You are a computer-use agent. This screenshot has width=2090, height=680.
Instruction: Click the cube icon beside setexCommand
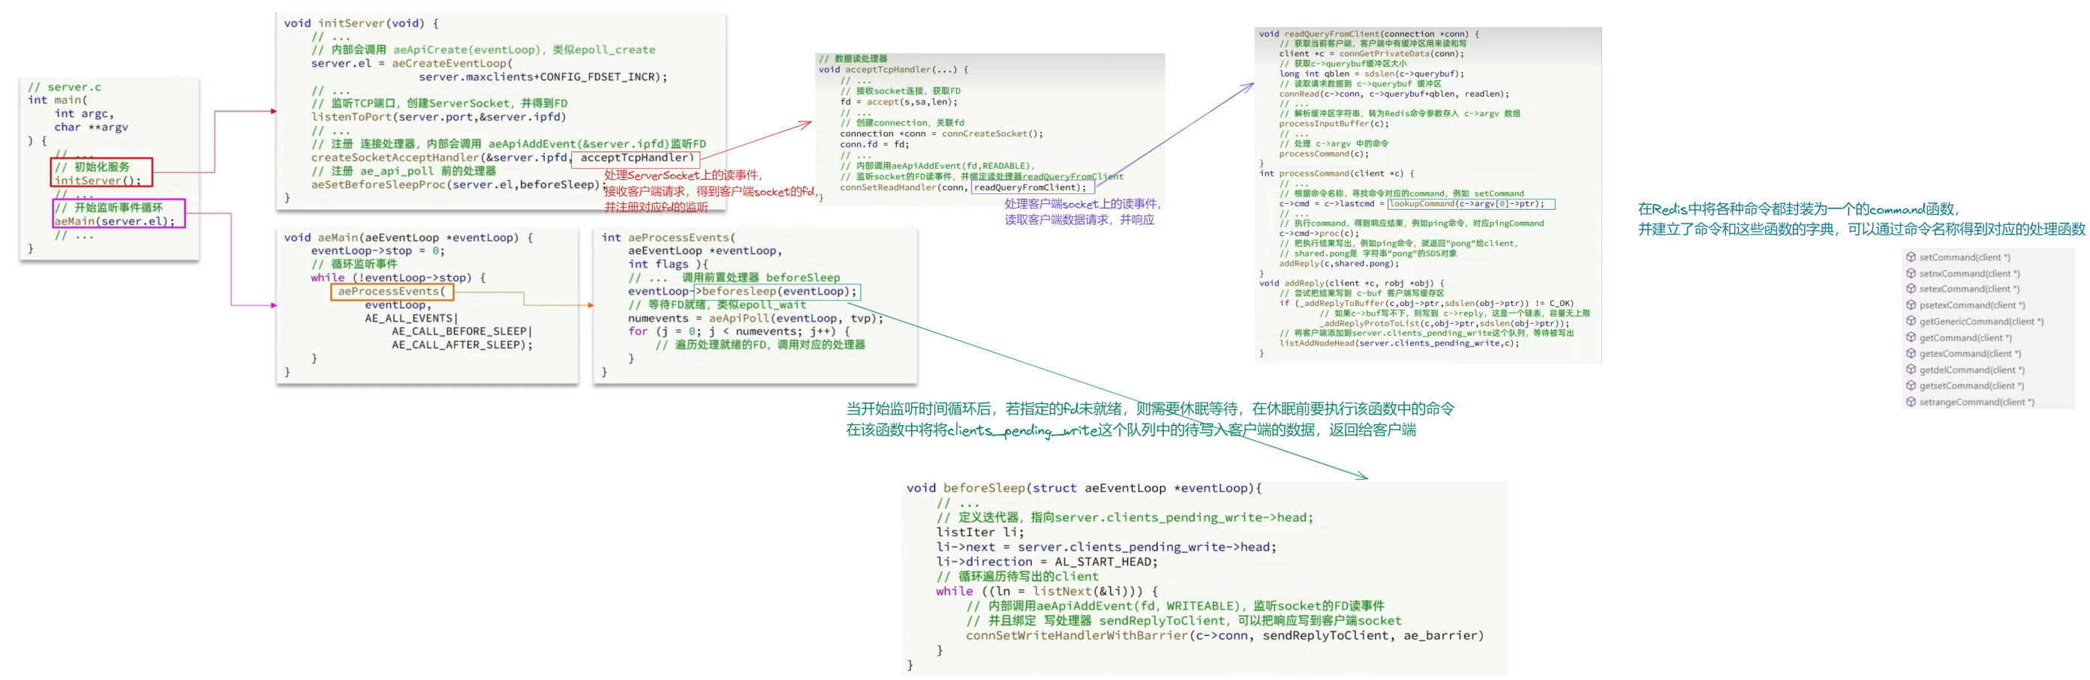1911,289
